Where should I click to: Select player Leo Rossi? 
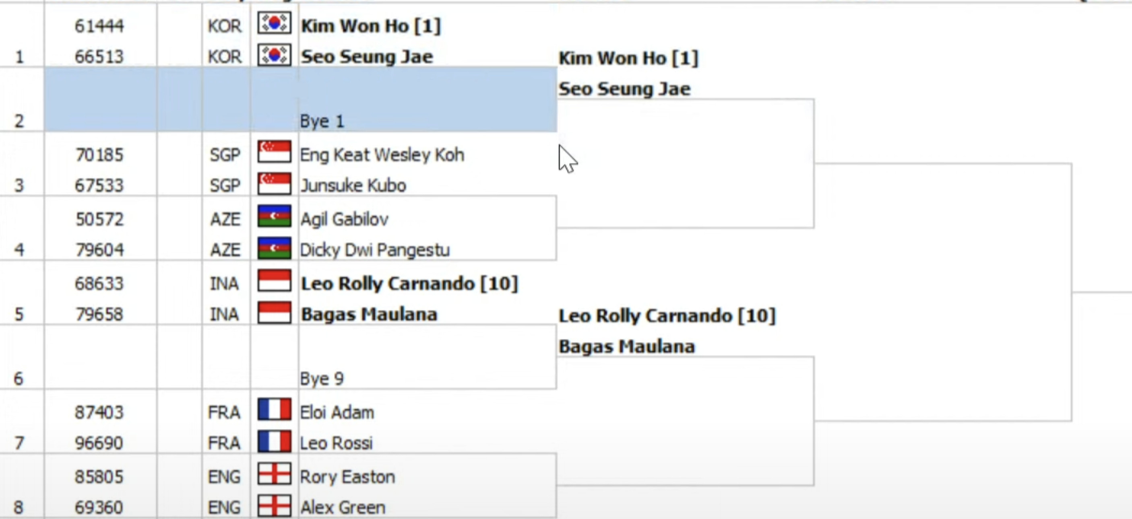[336, 443]
